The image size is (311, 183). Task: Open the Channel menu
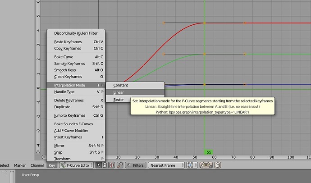coord(37,165)
